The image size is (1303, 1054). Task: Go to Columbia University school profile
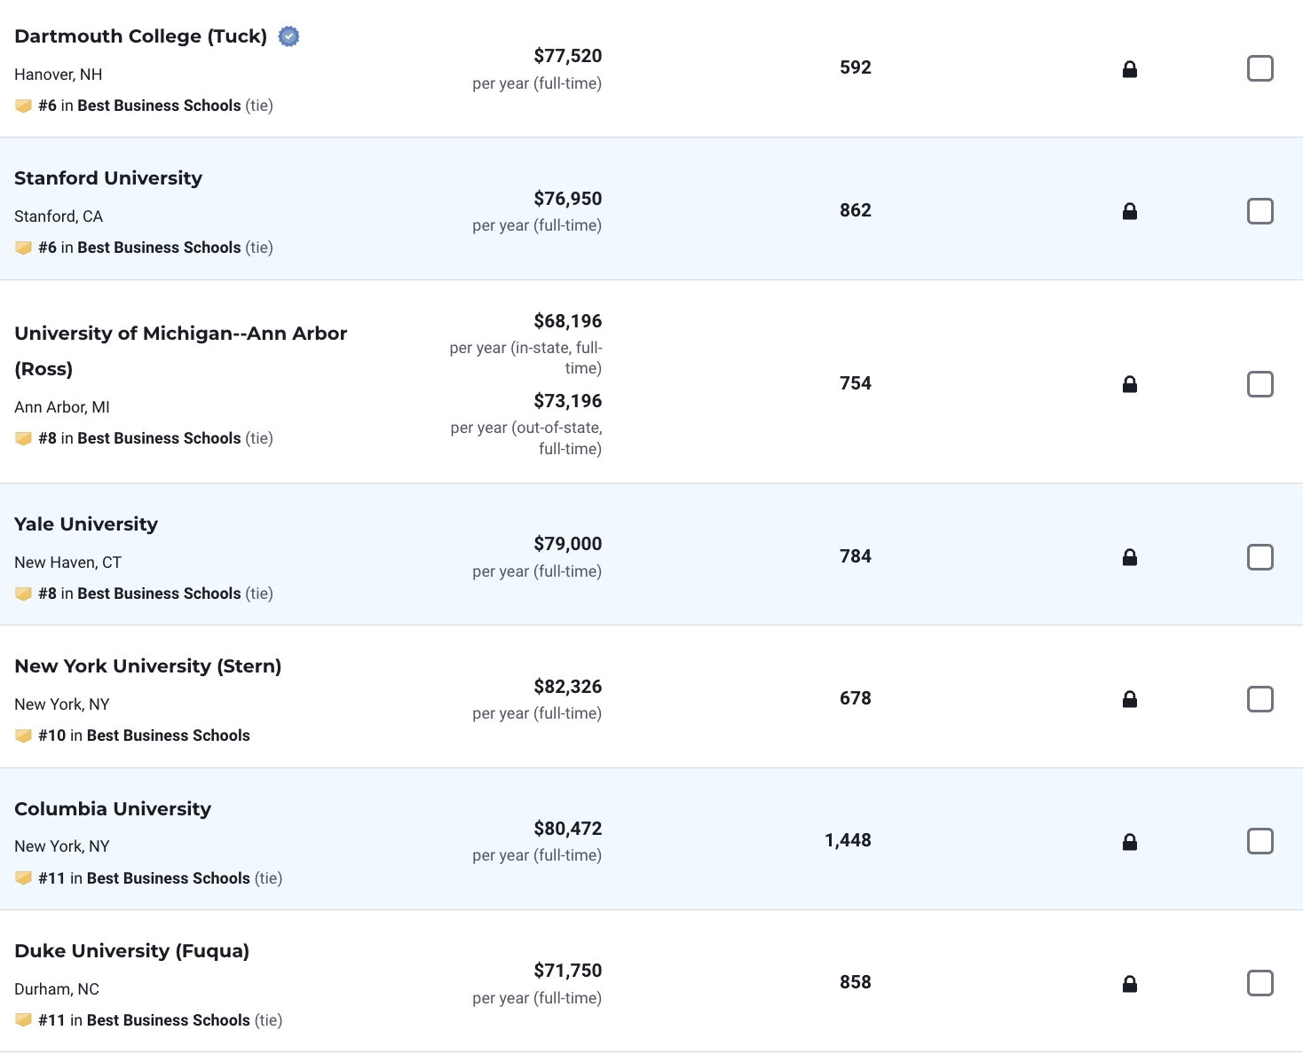pos(113,809)
